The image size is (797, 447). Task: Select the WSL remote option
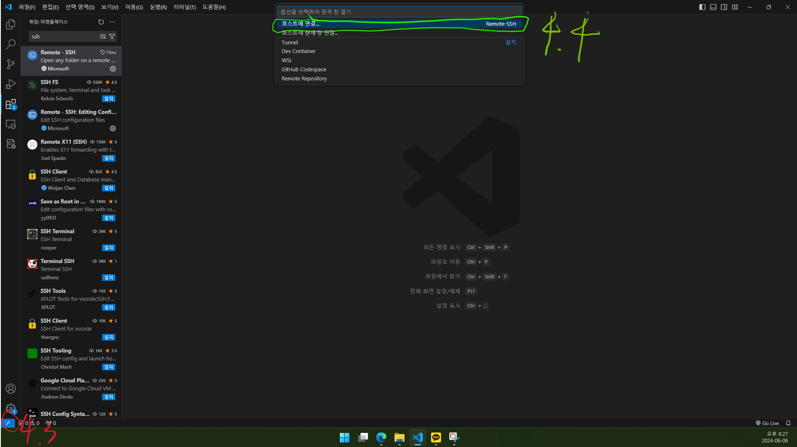399,60
